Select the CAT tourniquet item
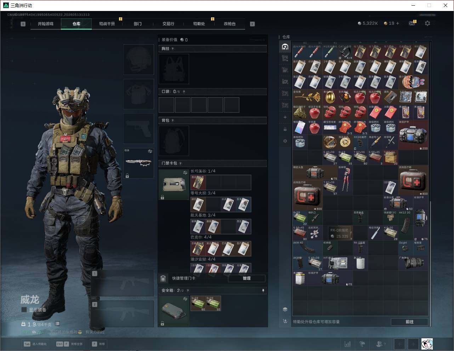This screenshot has height=351, width=454. pyautogui.click(x=345, y=52)
